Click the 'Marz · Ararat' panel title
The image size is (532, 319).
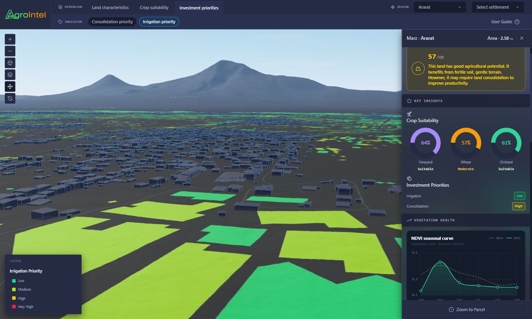pos(420,38)
